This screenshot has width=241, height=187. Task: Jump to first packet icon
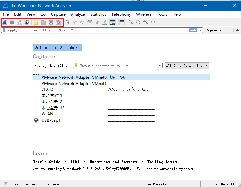pyautogui.click(x=97, y=22)
